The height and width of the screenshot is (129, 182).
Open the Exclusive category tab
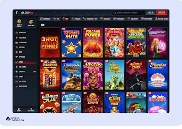tap(105, 19)
